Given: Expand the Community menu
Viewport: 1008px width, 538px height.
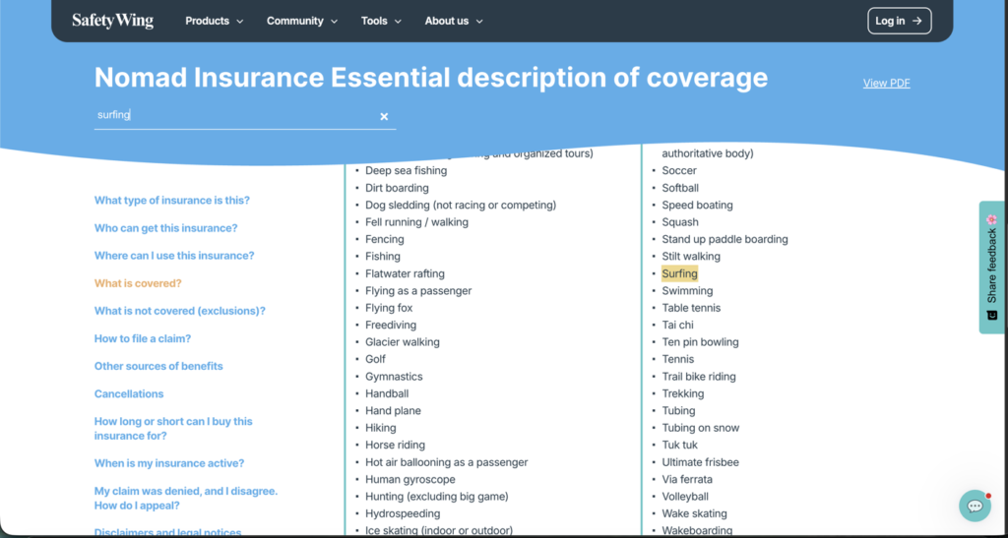Looking at the screenshot, I should tap(302, 21).
